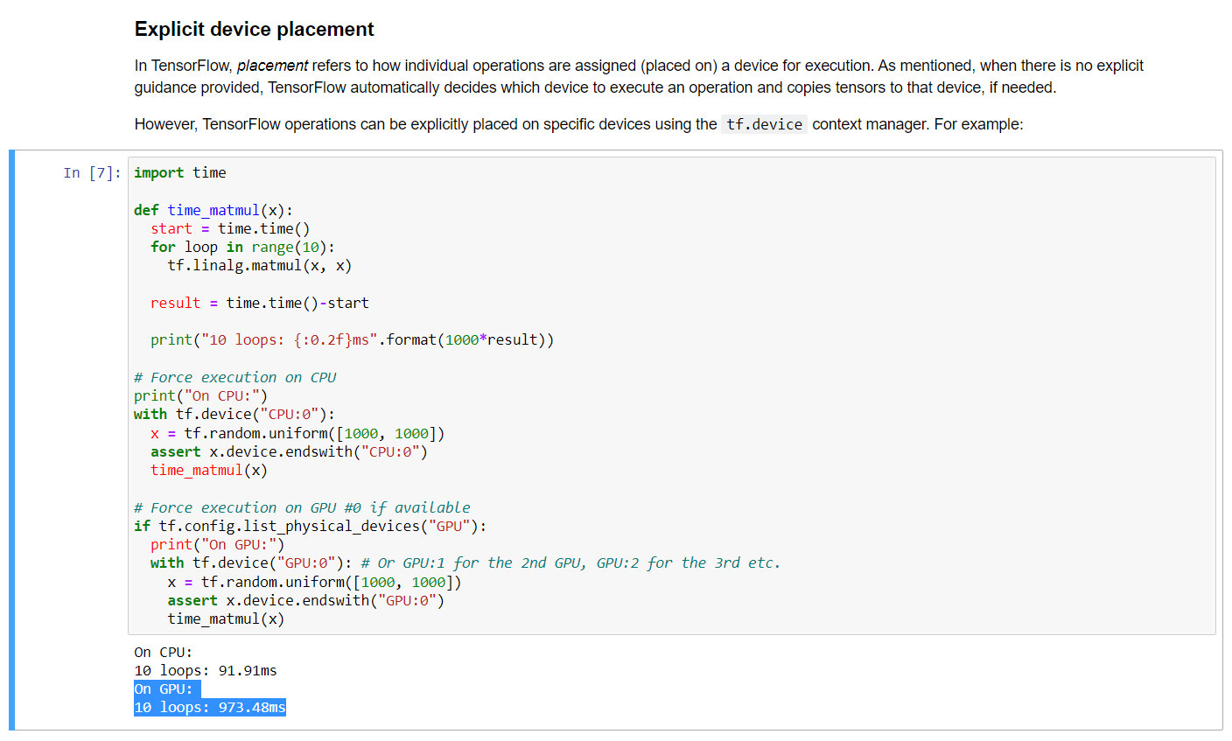
Task: Click the In [7] cell prompt
Action: click(93, 173)
